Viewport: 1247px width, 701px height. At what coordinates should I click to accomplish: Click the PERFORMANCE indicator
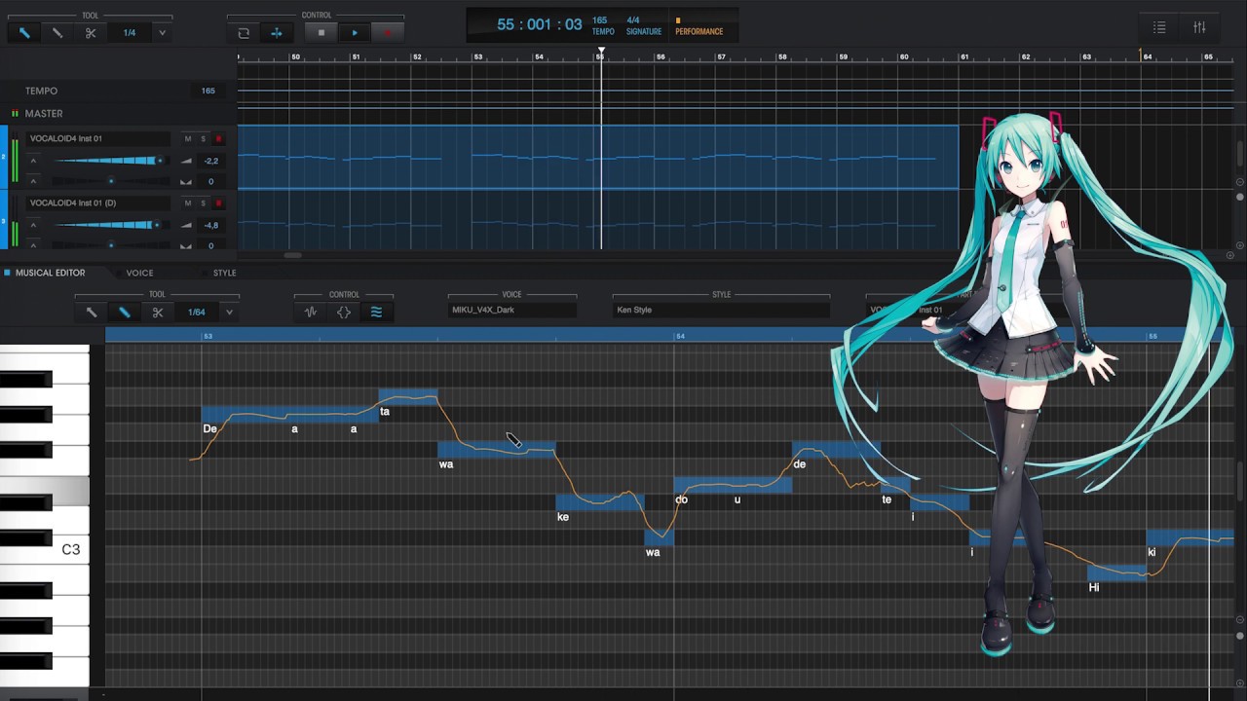click(699, 26)
